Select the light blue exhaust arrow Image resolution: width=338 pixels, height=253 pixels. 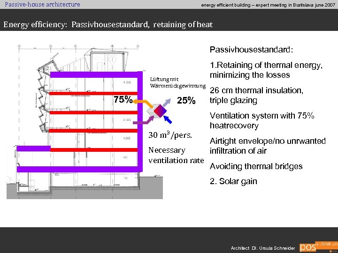[x=167, y=103]
